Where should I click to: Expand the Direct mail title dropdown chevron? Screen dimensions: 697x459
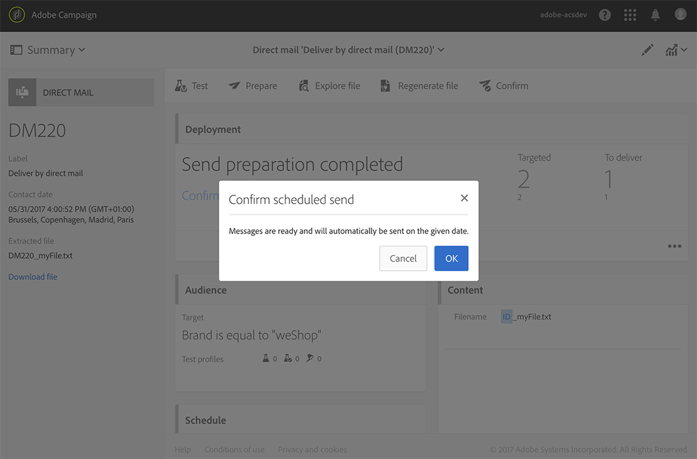pos(441,50)
